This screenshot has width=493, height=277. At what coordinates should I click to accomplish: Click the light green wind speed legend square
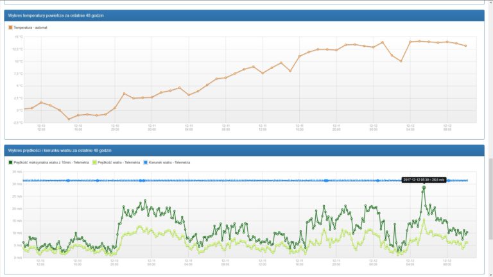[94, 163]
